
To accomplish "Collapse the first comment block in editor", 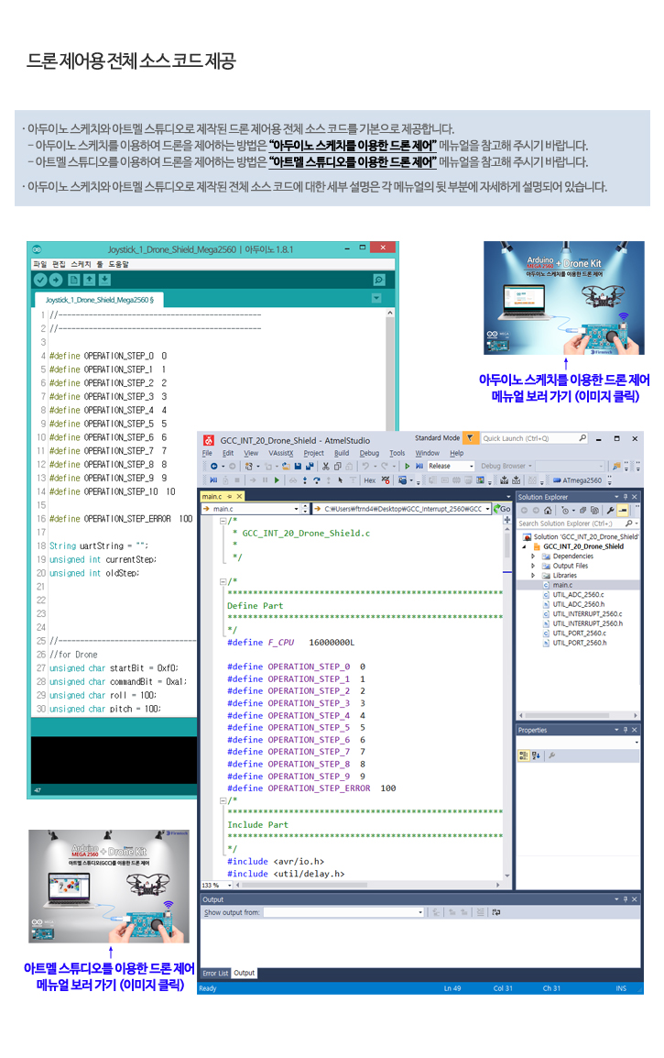I will (223, 521).
